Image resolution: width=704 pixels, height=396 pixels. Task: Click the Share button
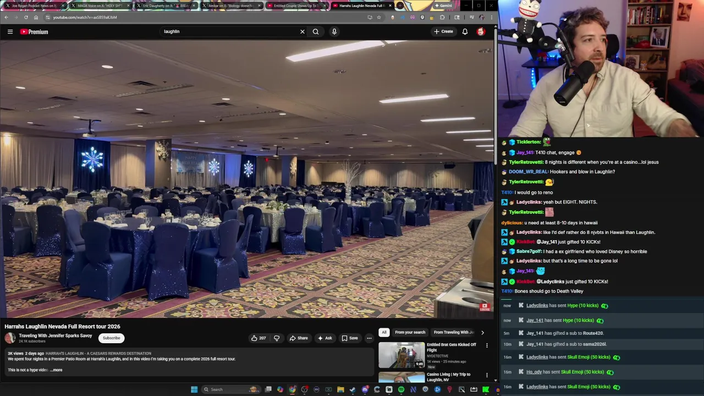click(299, 338)
